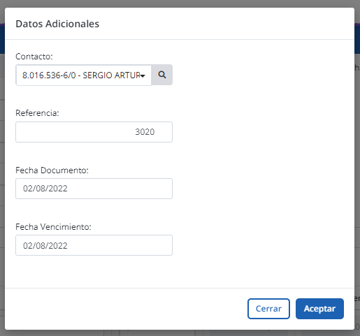The width and height of the screenshot is (360, 336).
Task: Click the gray search button beside Contacto
Action: tap(162, 75)
